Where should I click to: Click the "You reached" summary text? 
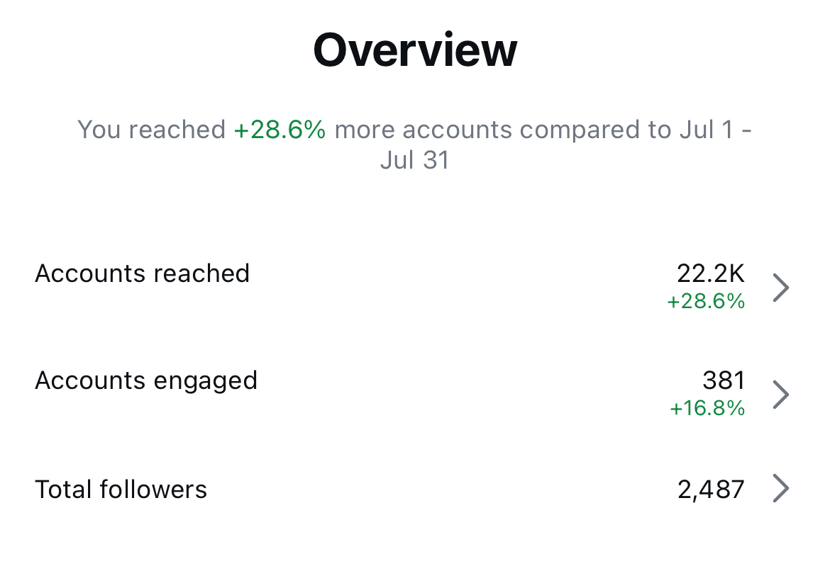151,130
